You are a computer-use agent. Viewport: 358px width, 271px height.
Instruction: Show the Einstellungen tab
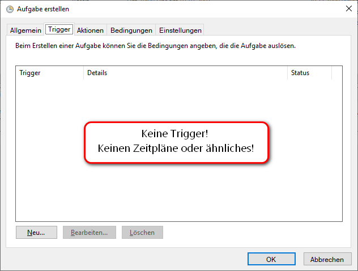180,30
